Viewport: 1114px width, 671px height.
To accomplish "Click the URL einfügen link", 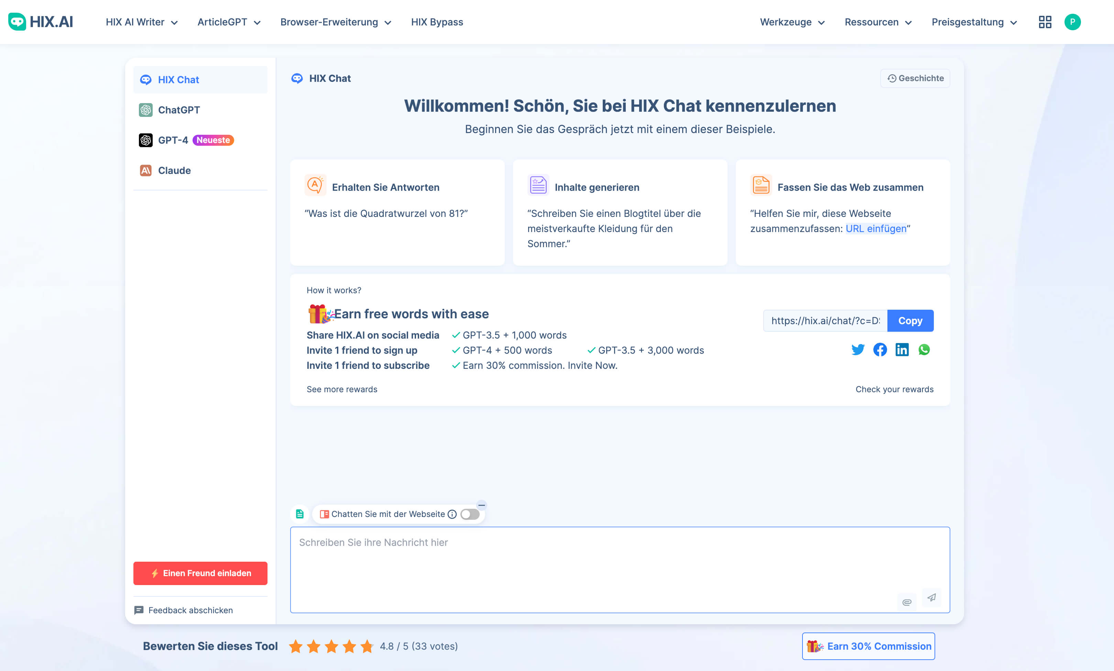I will point(876,229).
